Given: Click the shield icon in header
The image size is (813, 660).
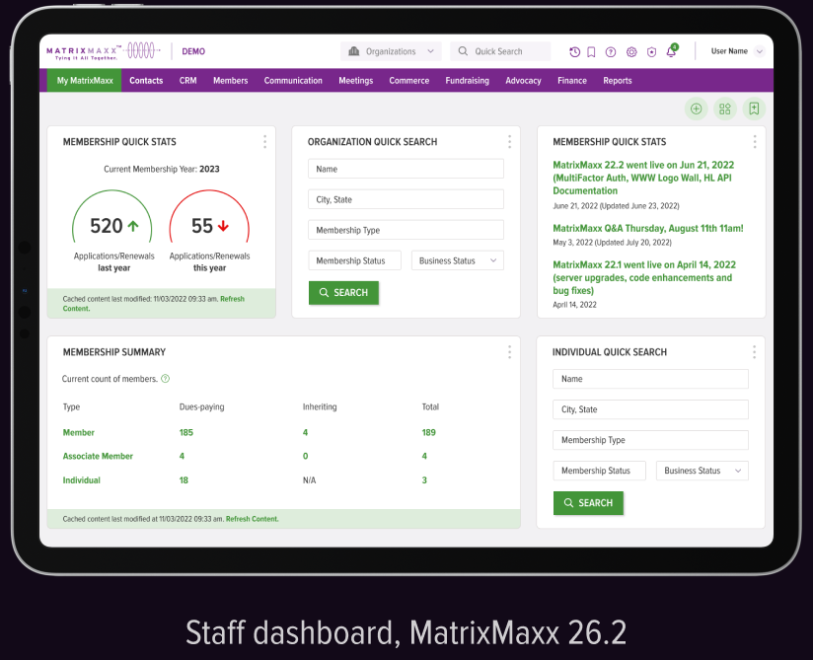Looking at the screenshot, I should tap(652, 52).
